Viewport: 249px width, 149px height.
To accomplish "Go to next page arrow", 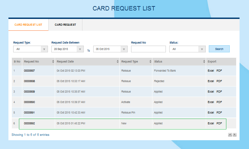I will [234, 134].
